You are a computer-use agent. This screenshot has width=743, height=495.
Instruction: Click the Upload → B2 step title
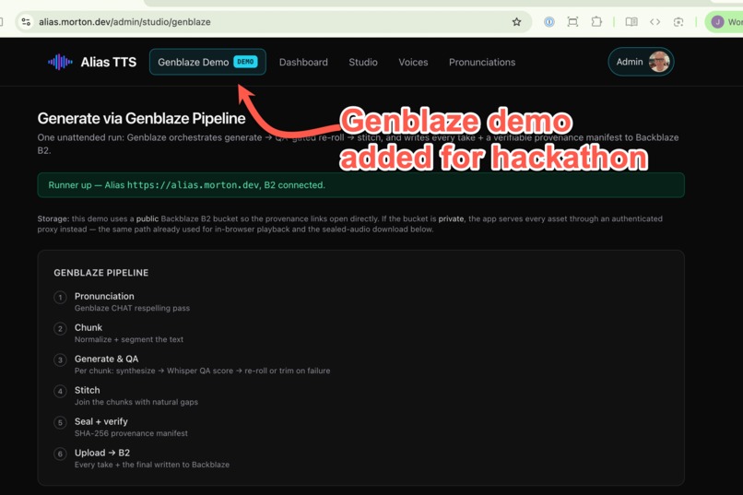(x=102, y=453)
